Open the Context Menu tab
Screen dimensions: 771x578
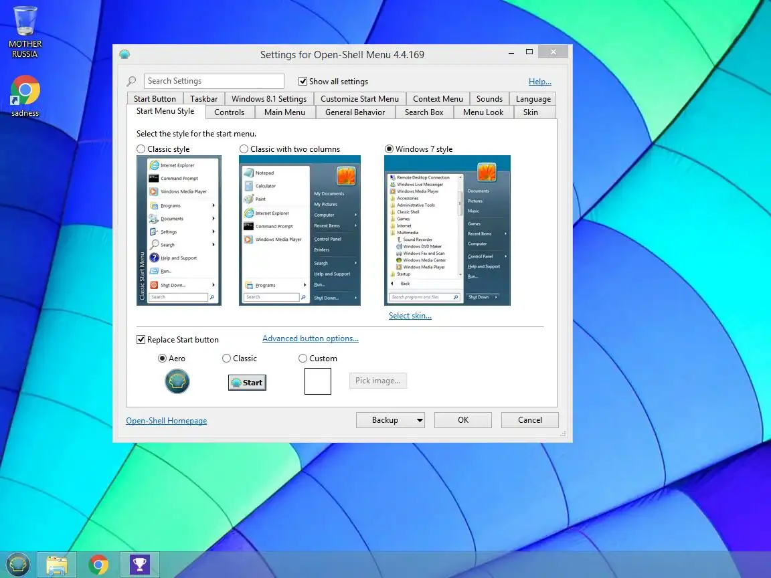[x=438, y=99]
